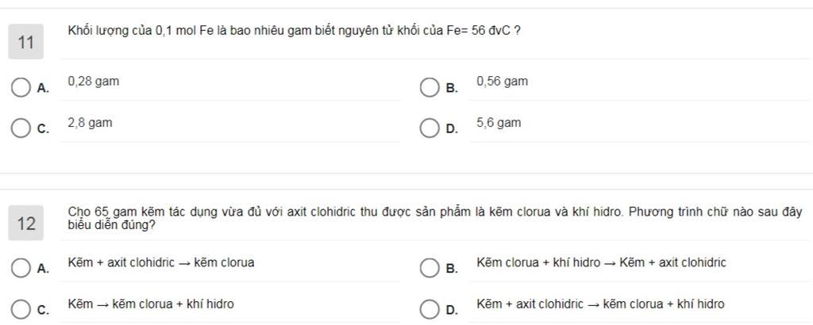Select question 12 answer A radio button
The height and width of the screenshot is (325, 813).
21,269
